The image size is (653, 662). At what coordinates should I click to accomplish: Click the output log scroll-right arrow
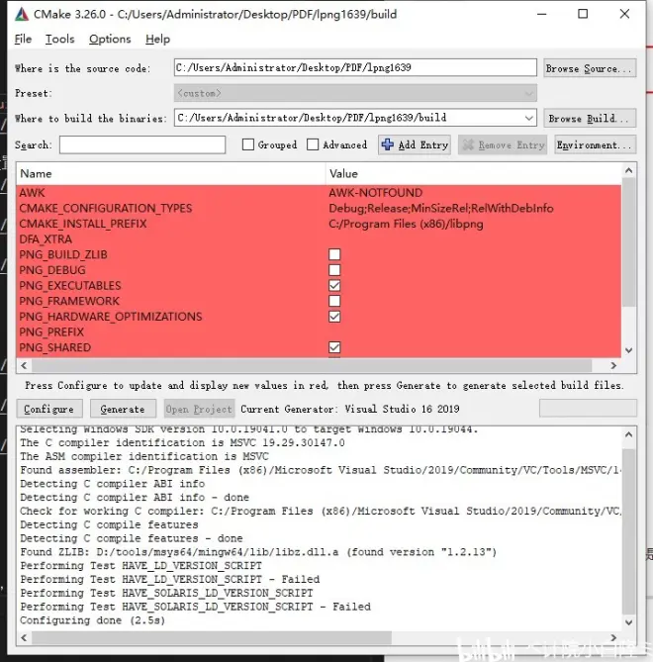click(x=613, y=637)
